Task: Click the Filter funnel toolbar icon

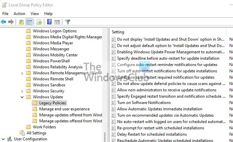Action: pos(68,22)
